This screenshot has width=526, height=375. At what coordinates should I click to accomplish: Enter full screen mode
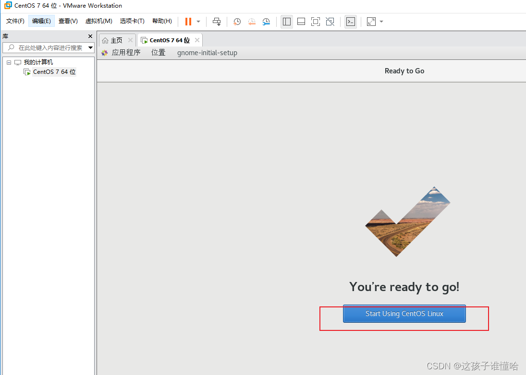[315, 22]
